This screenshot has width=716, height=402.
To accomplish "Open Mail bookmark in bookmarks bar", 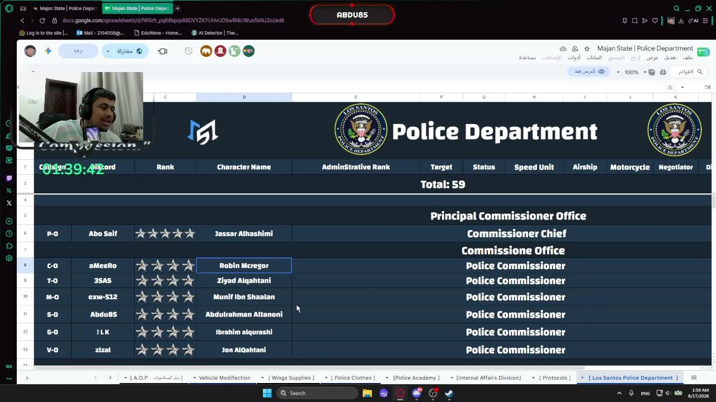I will pyautogui.click(x=100, y=33).
